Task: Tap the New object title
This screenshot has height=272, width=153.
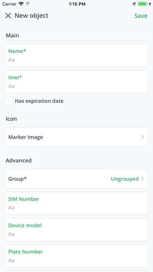Action: [x=31, y=16]
